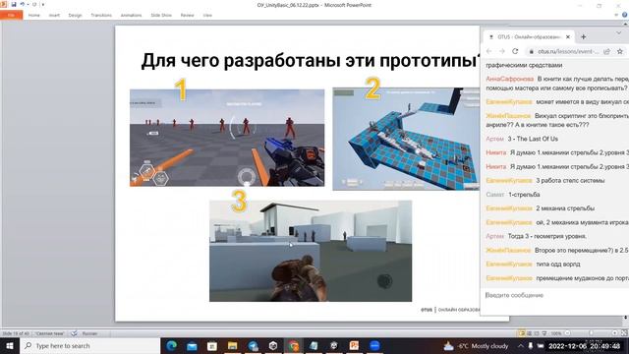
Task: Switch to Reading view icon
Action: [537, 333]
